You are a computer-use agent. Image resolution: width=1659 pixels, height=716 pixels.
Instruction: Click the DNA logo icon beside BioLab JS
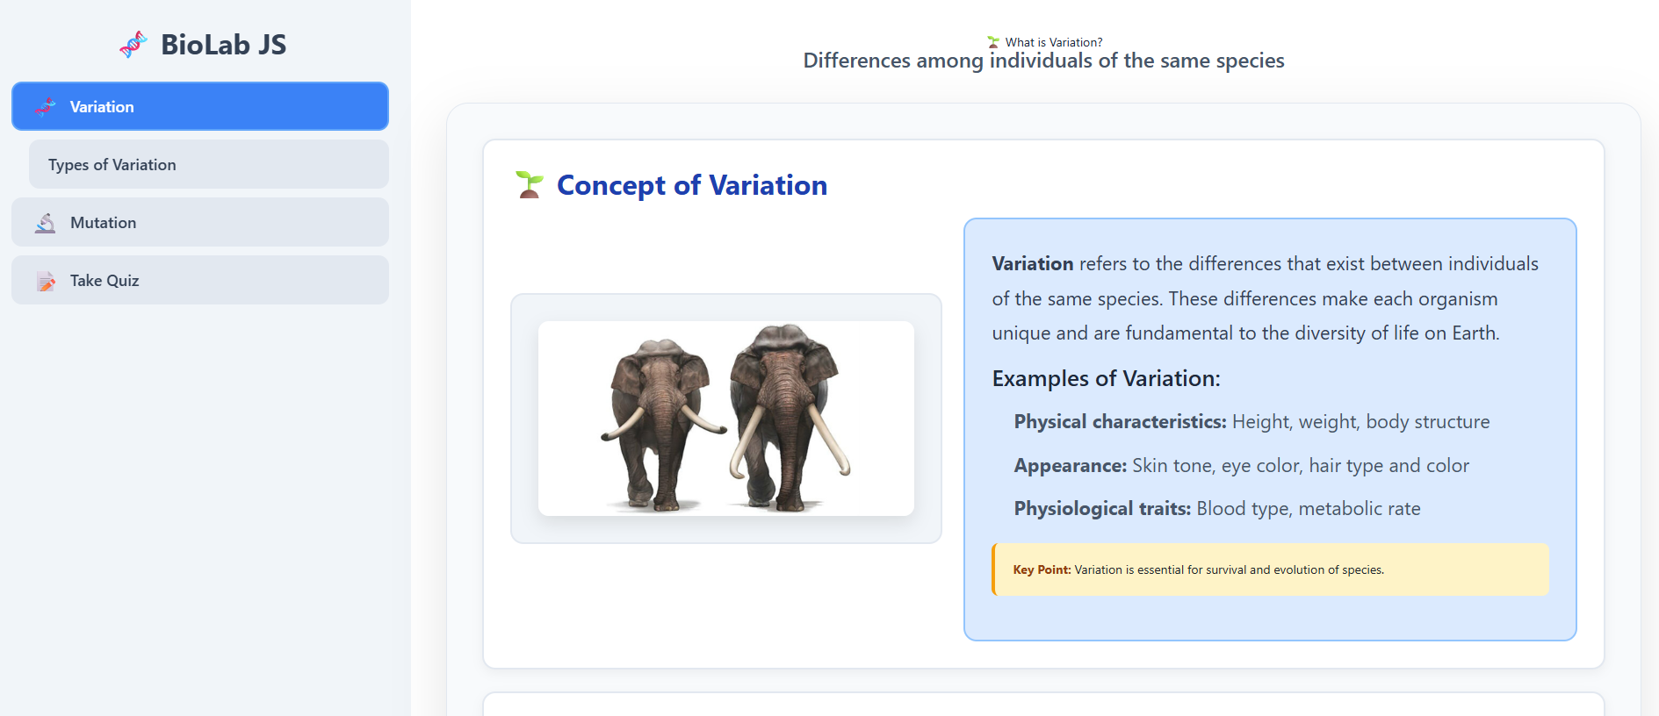click(x=133, y=44)
